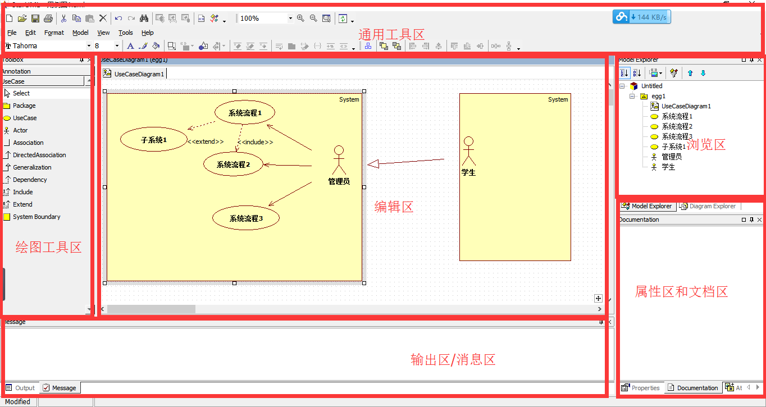
Task: Move element down in Model Explorer
Action: 703,73
